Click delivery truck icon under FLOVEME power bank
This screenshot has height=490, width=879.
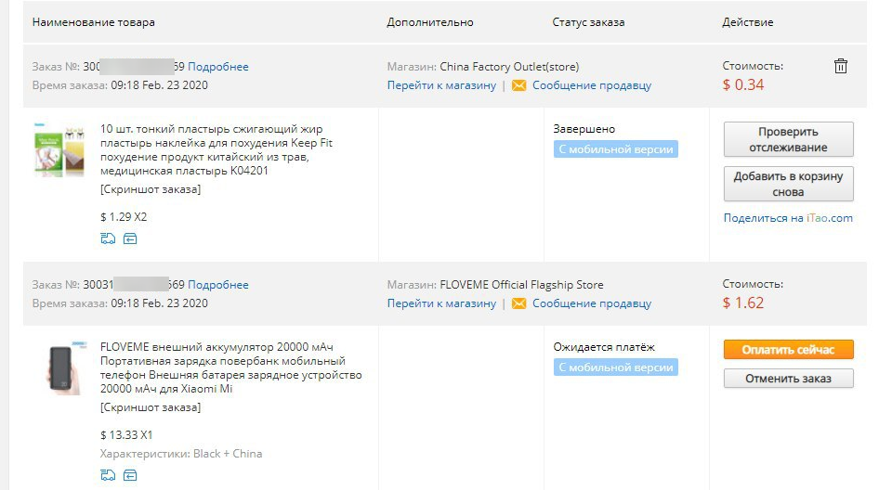[x=108, y=475]
